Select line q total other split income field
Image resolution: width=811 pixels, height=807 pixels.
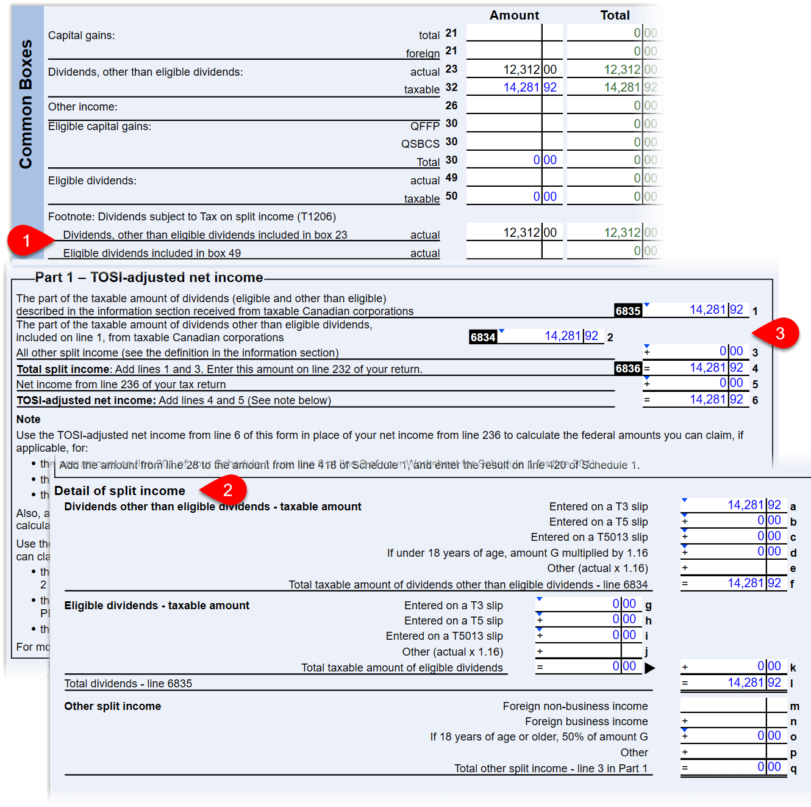coord(734,768)
